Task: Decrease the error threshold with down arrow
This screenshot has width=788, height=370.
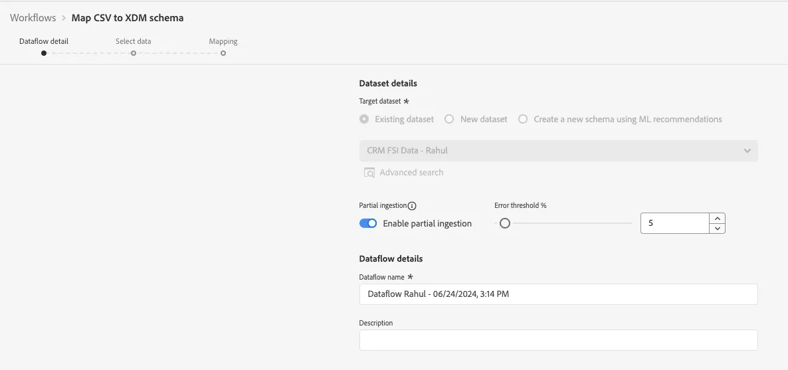Action: click(x=717, y=229)
